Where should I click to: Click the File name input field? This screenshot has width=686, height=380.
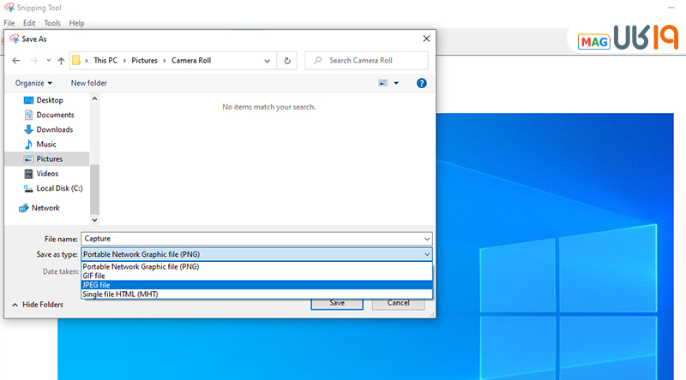[256, 239]
